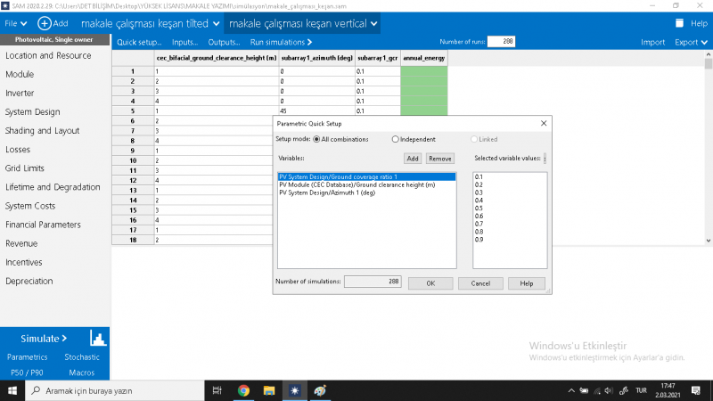Open Windows Start menu
Viewport: 713px width, 401px height.
(x=12, y=390)
